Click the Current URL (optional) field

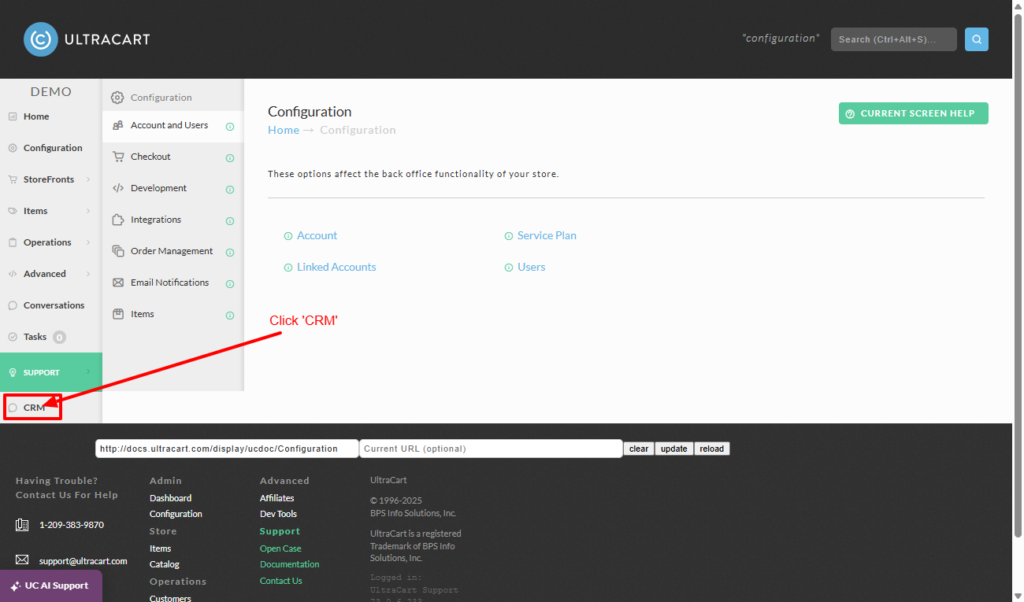[x=491, y=449]
